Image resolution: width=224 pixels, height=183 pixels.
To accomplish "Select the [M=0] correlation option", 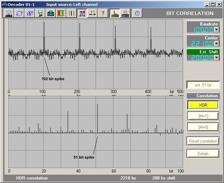I will (x=203, y=127).
